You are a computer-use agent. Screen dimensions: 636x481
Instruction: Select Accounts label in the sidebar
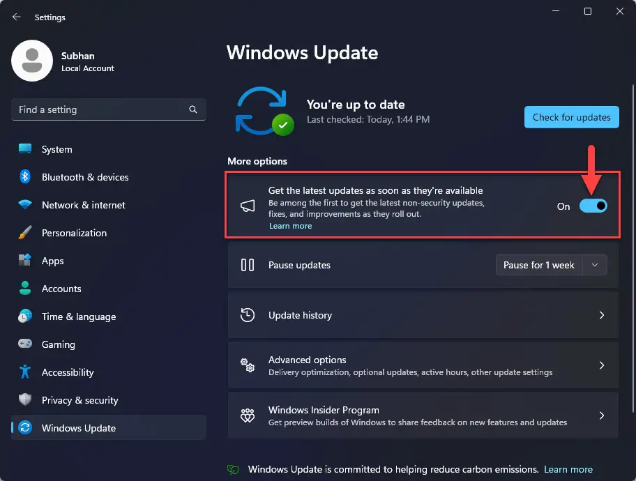[x=61, y=289]
